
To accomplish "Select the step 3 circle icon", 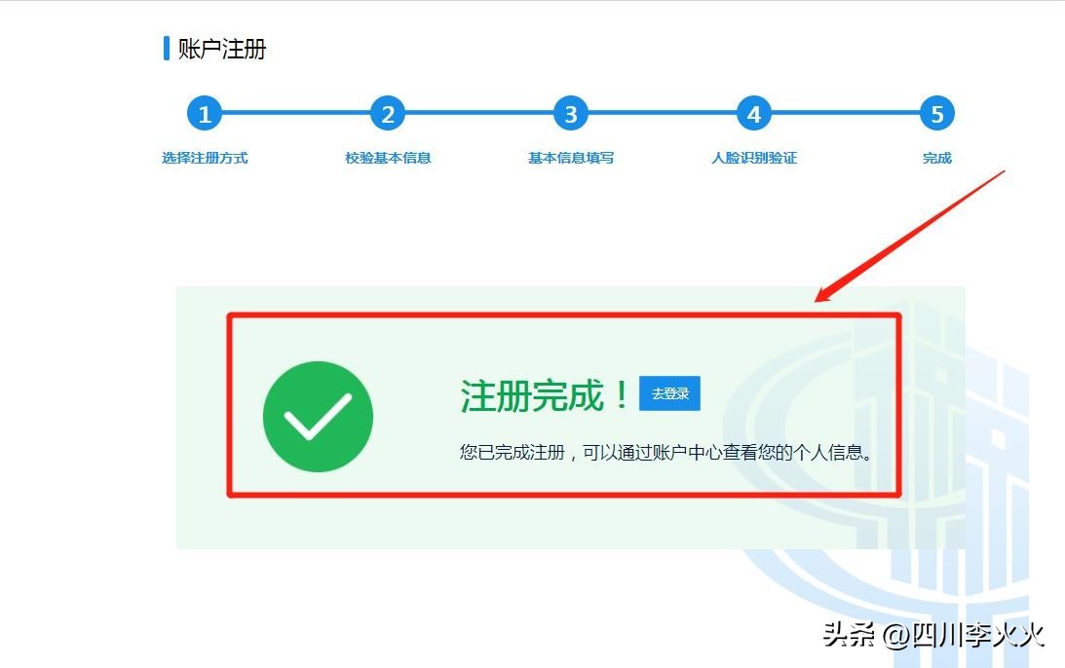I will tap(571, 113).
